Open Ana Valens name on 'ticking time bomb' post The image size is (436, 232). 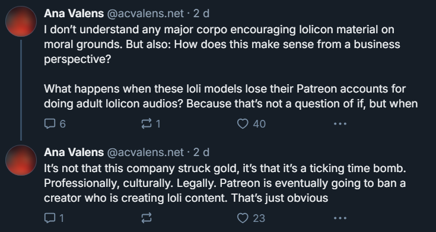(74, 152)
